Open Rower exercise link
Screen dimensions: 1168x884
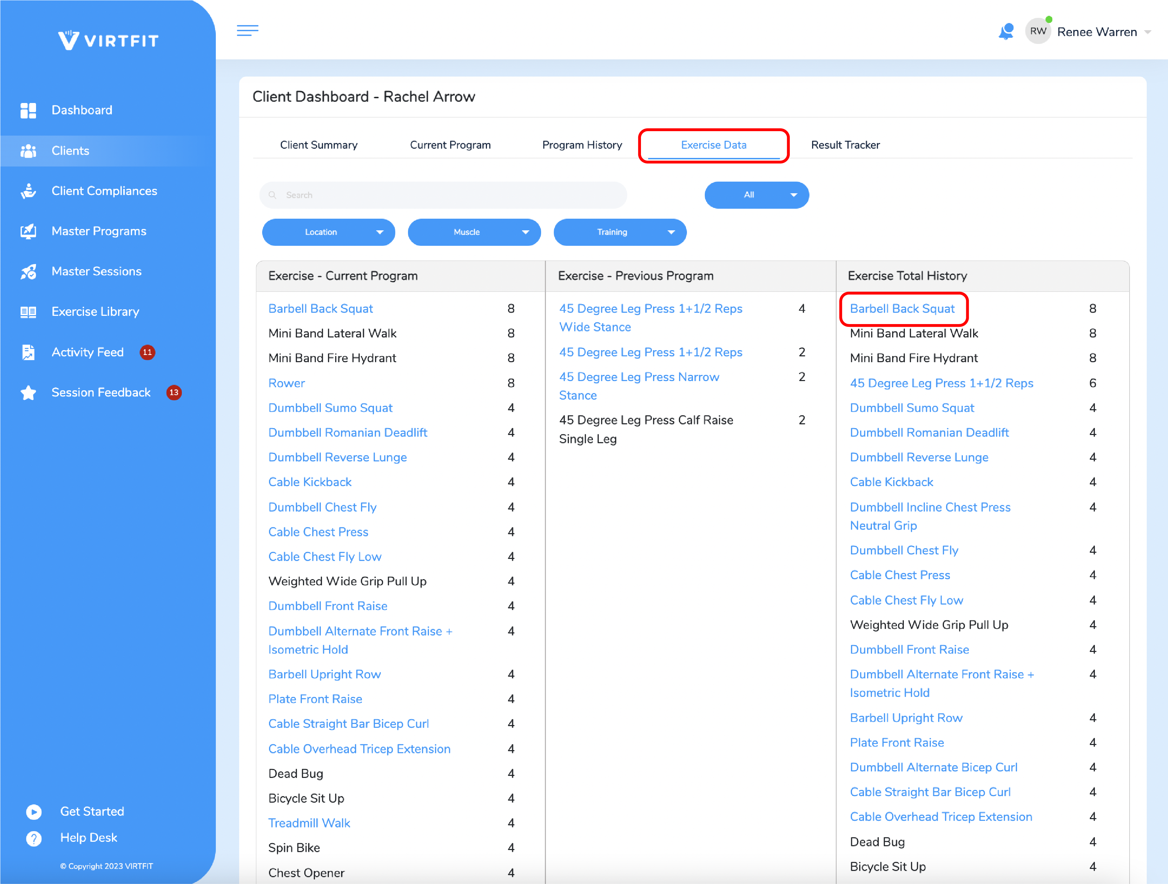tap(287, 383)
